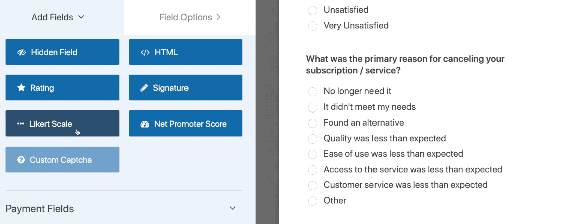The width and height of the screenshot is (561, 224).
Task: Add a Net Promoter Score field
Action: point(185,124)
